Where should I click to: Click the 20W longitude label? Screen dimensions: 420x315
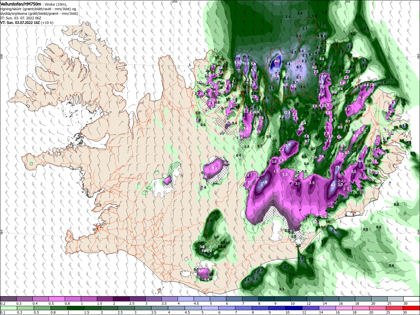[175, 2]
